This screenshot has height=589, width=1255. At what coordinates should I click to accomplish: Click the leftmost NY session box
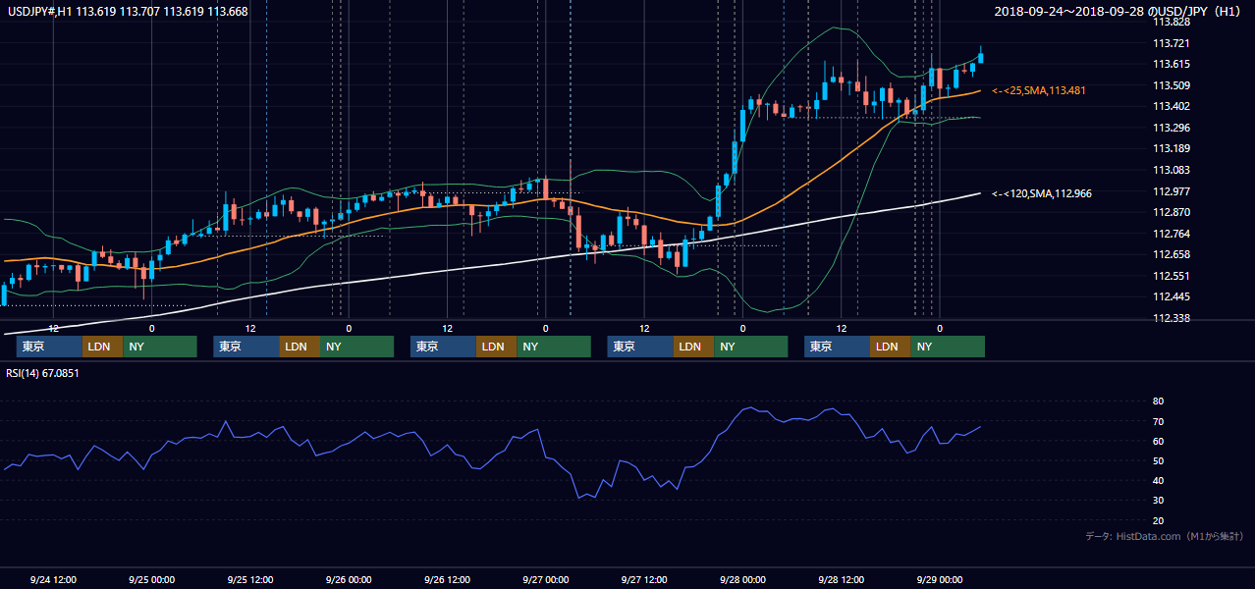point(160,347)
